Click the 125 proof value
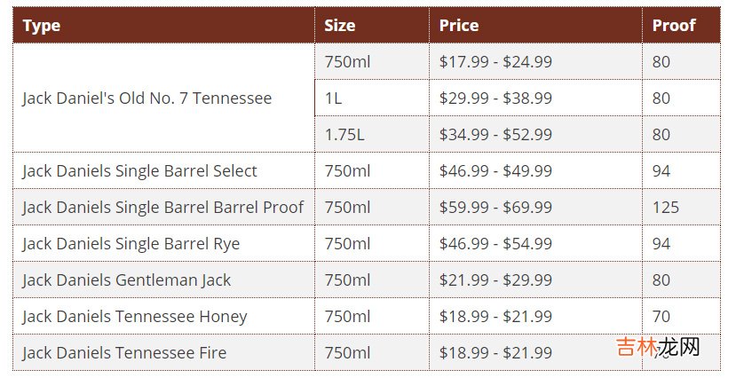Image resolution: width=736 pixels, height=378 pixels. point(665,208)
